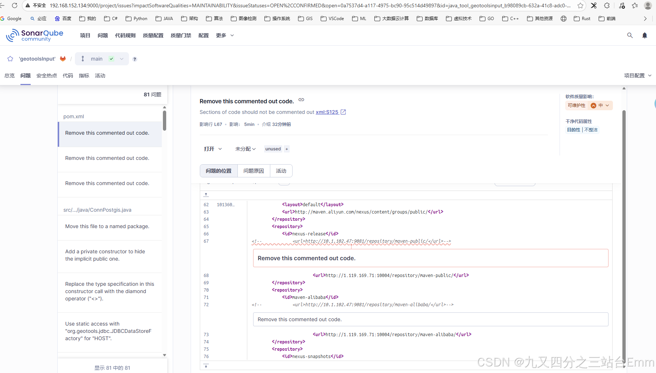Open the 必应 bookmark
The image size is (656, 373).
[38, 19]
